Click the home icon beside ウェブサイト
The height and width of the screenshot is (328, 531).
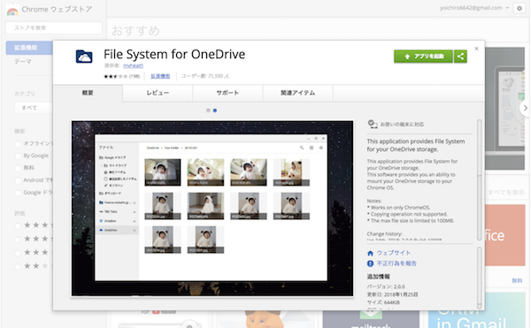pos(370,253)
